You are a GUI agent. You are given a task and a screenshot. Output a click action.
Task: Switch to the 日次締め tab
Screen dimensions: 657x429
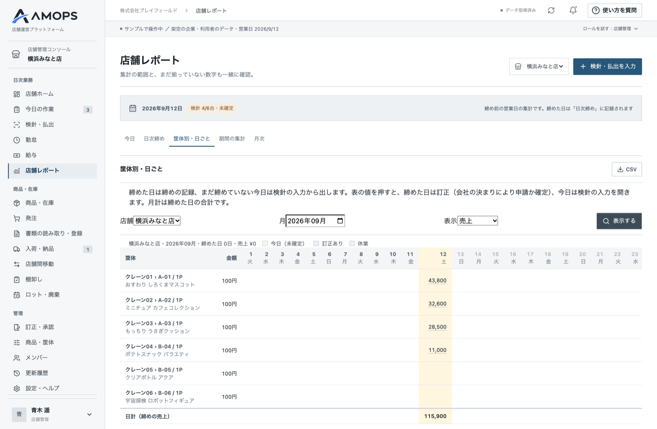pos(154,139)
